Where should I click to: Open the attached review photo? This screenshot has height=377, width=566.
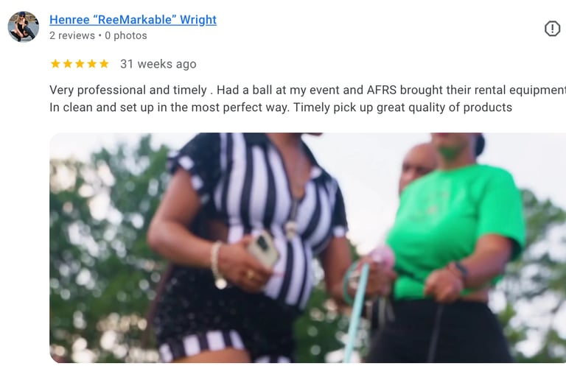pos(307,248)
